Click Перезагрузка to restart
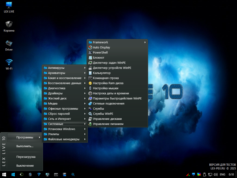This screenshot has height=178, width=237. tap(26, 157)
